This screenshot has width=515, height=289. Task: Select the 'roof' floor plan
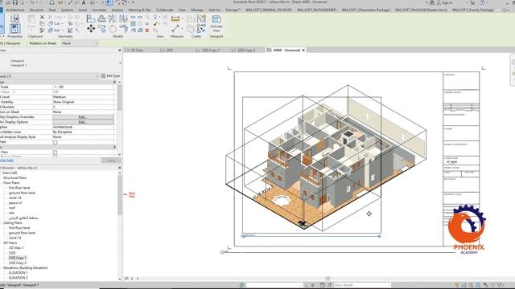(x=12, y=208)
